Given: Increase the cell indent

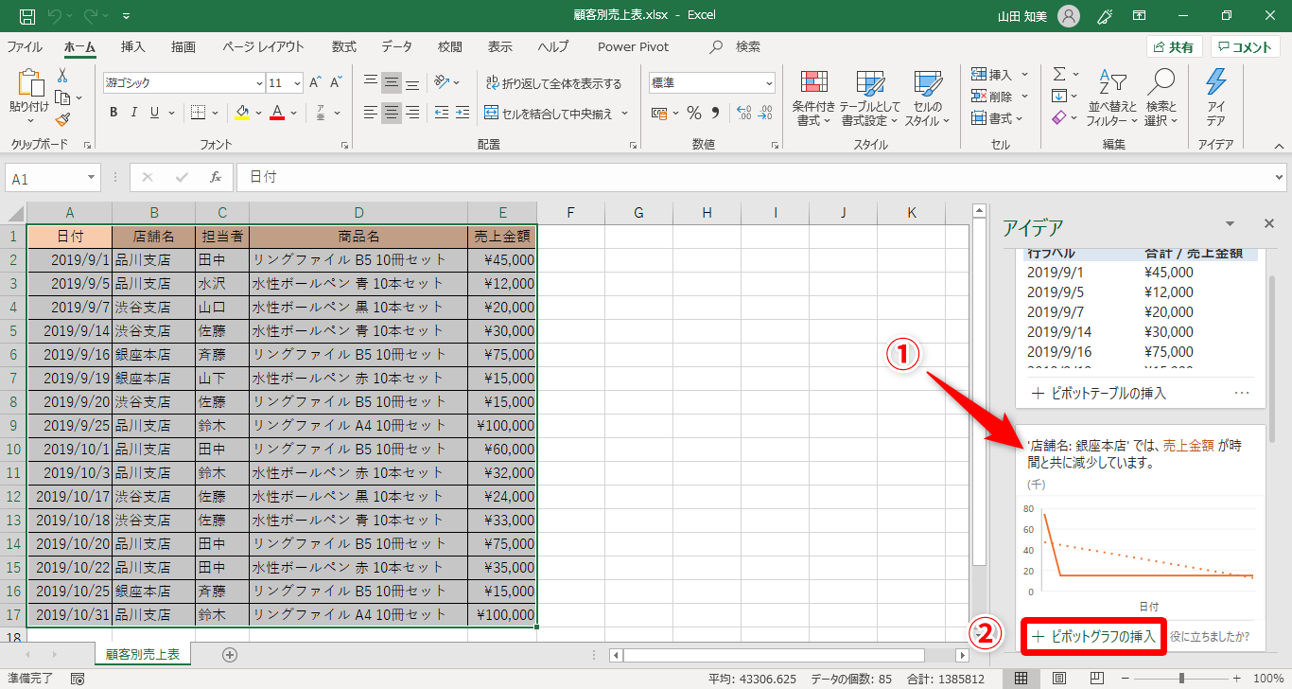Looking at the screenshot, I should (x=461, y=113).
